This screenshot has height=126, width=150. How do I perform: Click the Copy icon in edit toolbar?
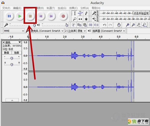coord(79,25)
